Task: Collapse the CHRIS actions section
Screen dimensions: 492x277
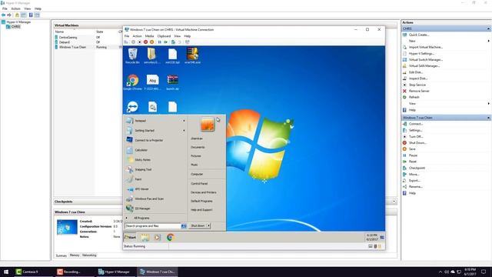Action: (488, 28)
